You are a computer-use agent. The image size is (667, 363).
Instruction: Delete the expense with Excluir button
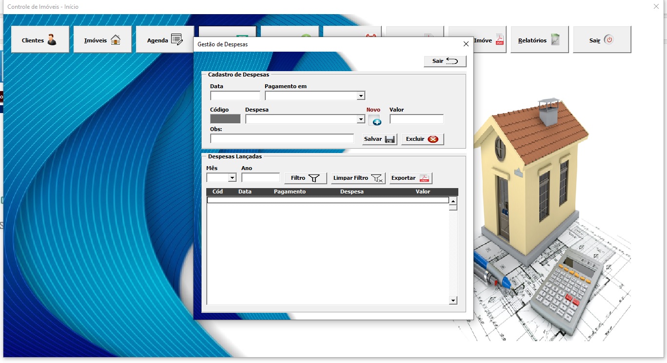point(422,139)
